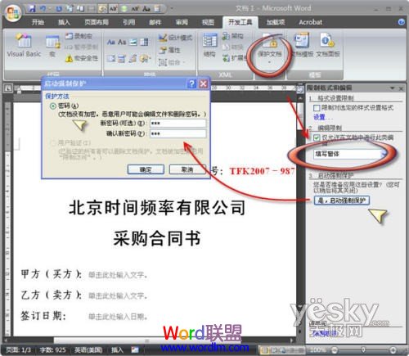The image size is (409, 356).
Task: Start recording a macro (录制宏)
Action: pyautogui.click(x=79, y=36)
